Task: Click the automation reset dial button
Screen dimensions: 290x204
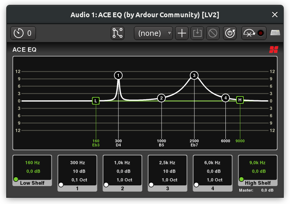Action: 249,33
